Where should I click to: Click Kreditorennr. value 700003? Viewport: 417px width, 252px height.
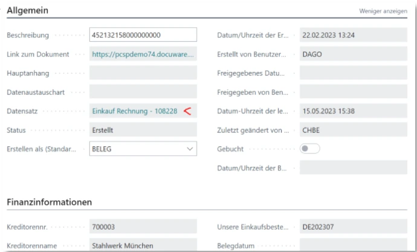point(143,227)
